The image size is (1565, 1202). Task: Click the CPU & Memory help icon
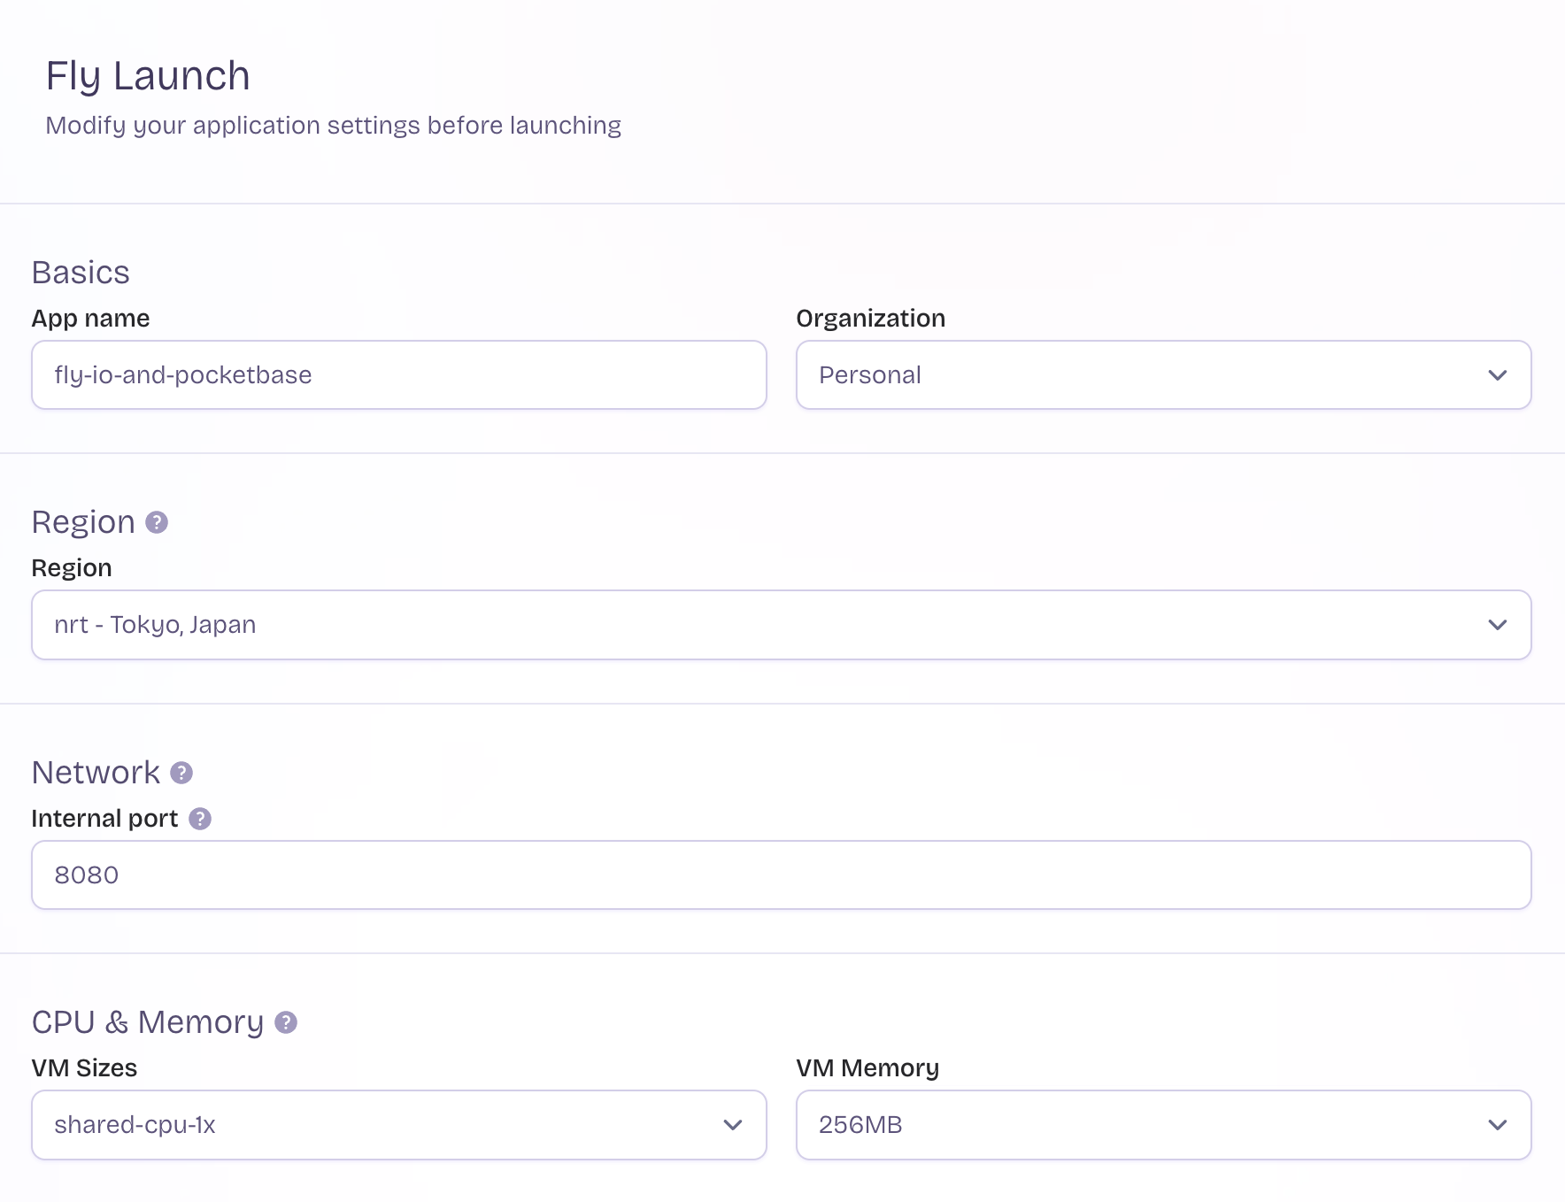click(x=286, y=1022)
